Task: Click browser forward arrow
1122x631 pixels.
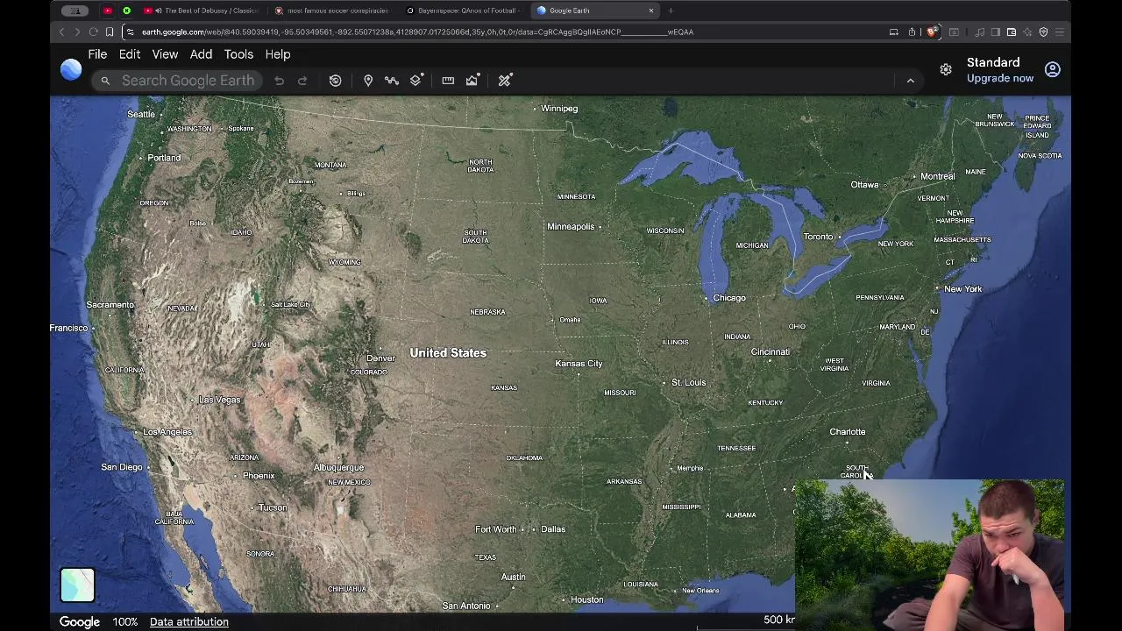Action: (x=77, y=32)
